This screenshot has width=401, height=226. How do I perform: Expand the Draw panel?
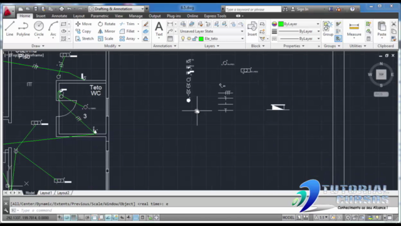click(x=38, y=46)
